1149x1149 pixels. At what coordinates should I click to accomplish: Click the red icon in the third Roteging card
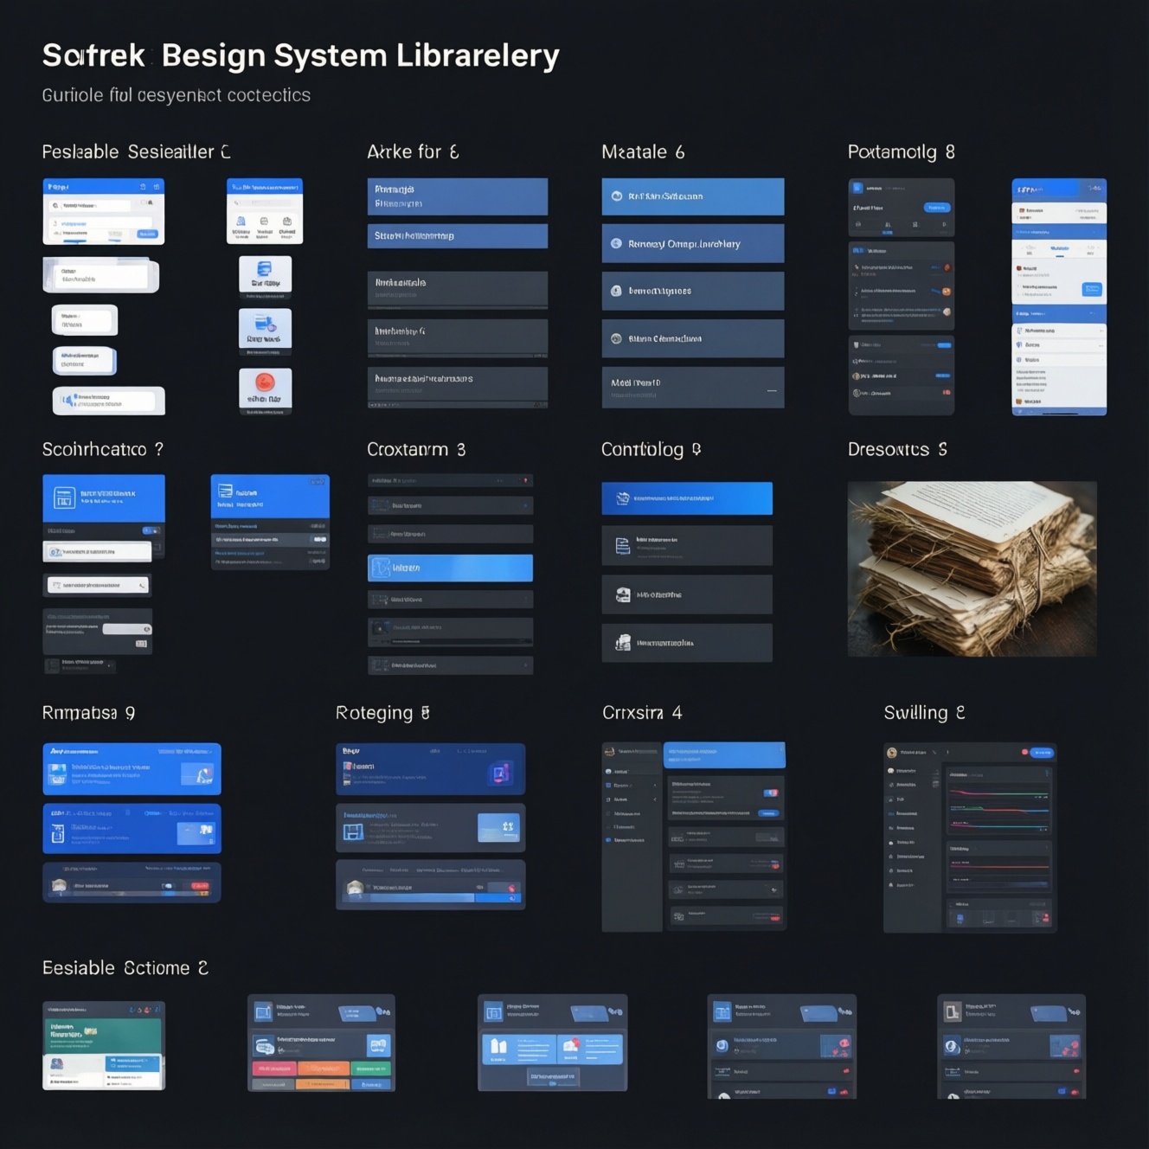pyautogui.click(x=511, y=889)
